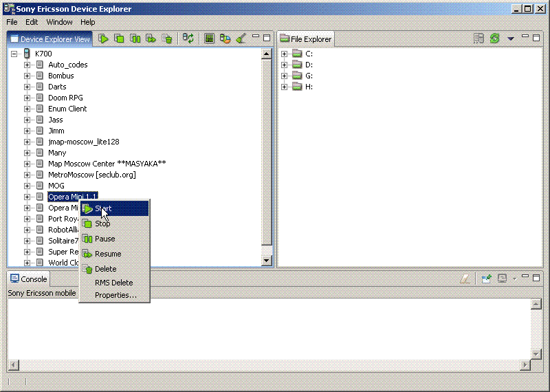Expand the H: drive node

(284, 87)
